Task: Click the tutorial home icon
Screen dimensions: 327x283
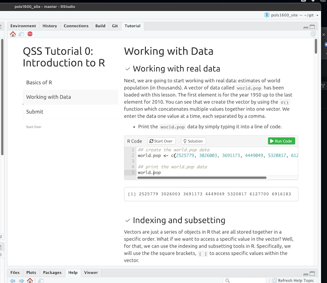Action: pyautogui.click(x=13, y=34)
